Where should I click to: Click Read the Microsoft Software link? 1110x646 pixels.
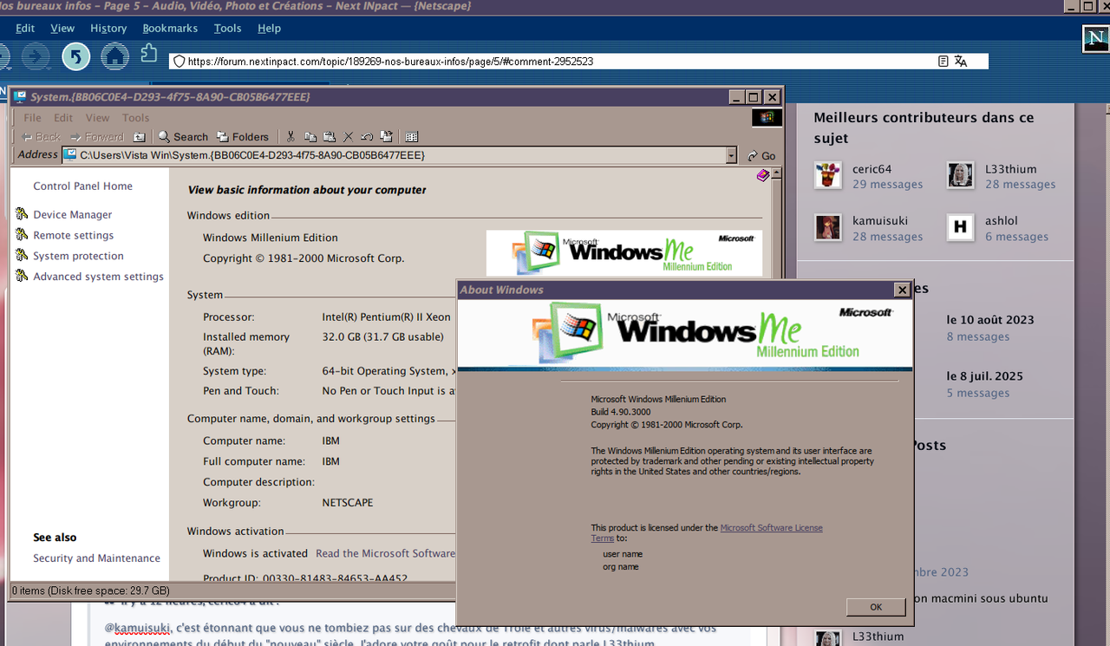(x=385, y=553)
